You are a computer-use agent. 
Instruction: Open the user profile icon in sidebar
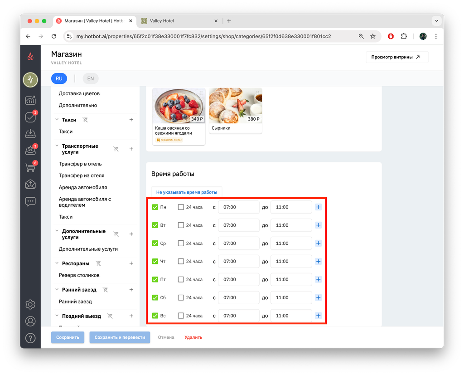tap(30, 321)
